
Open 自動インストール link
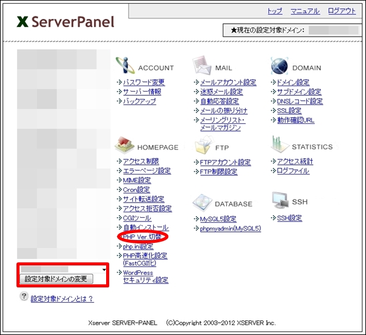pyautogui.click(x=146, y=228)
